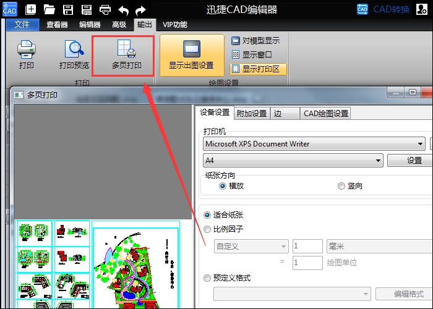Open the 边 tab

tap(285, 113)
